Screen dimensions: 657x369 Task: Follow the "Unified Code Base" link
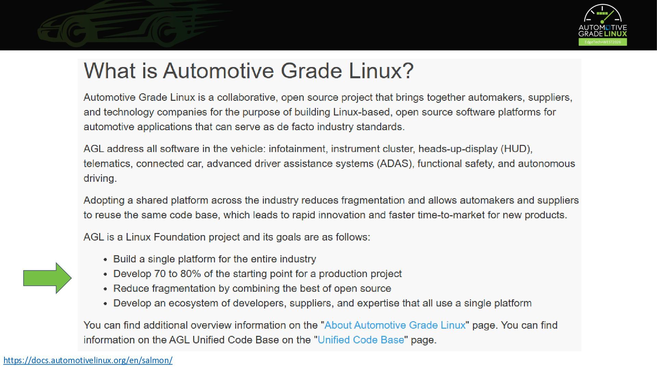coord(361,340)
